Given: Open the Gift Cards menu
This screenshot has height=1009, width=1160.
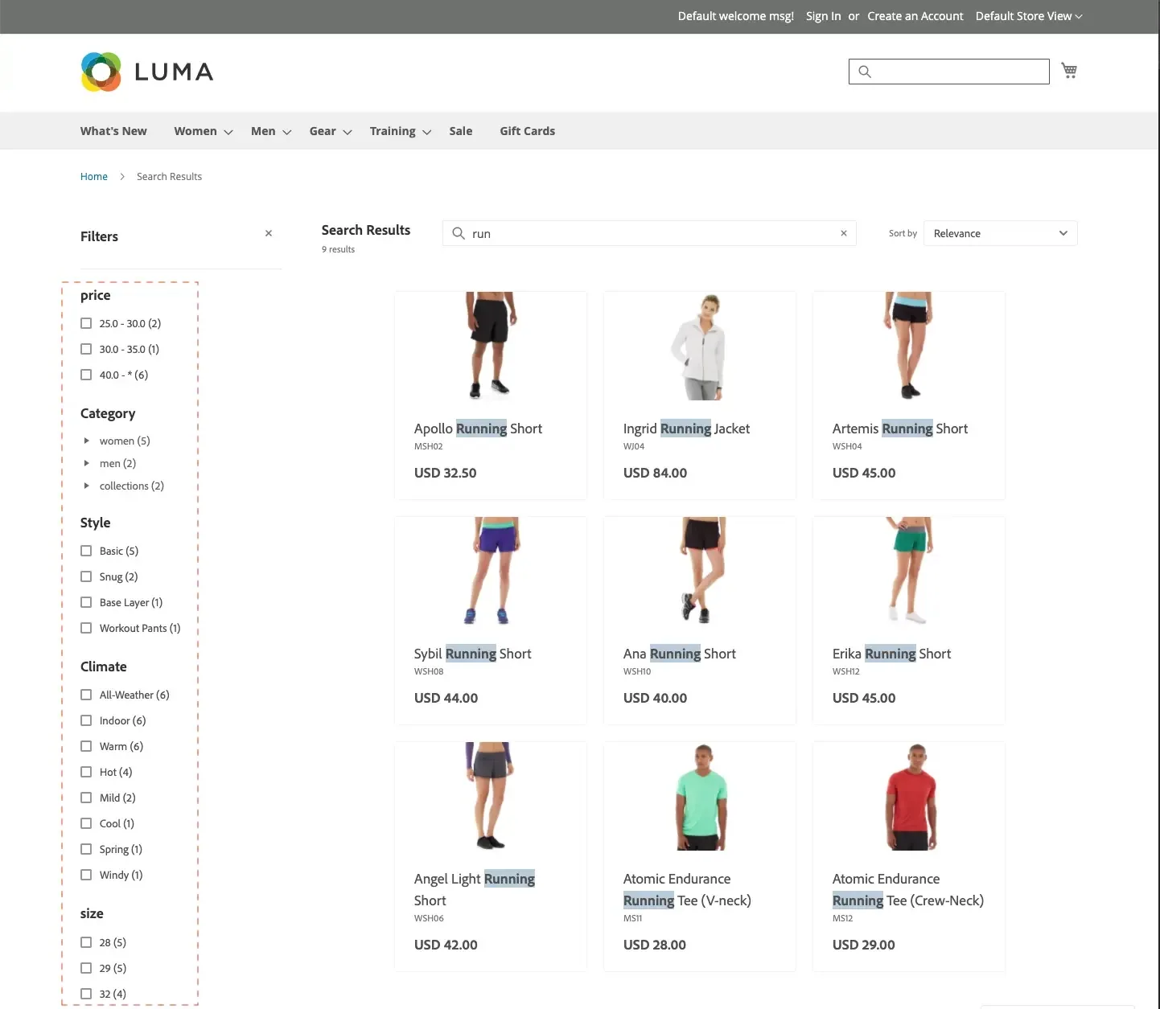Looking at the screenshot, I should tap(527, 130).
